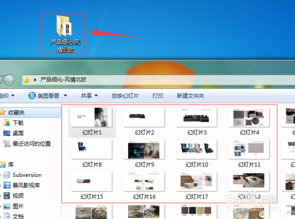295x219 pixels.
Task: Open the 暴风影视库 library
Action: (x=26, y=186)
